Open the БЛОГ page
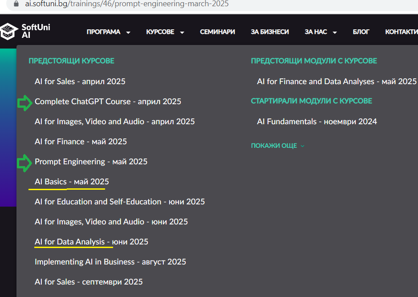418x297 pixels. pyautogui.click(x=361, y=32)
